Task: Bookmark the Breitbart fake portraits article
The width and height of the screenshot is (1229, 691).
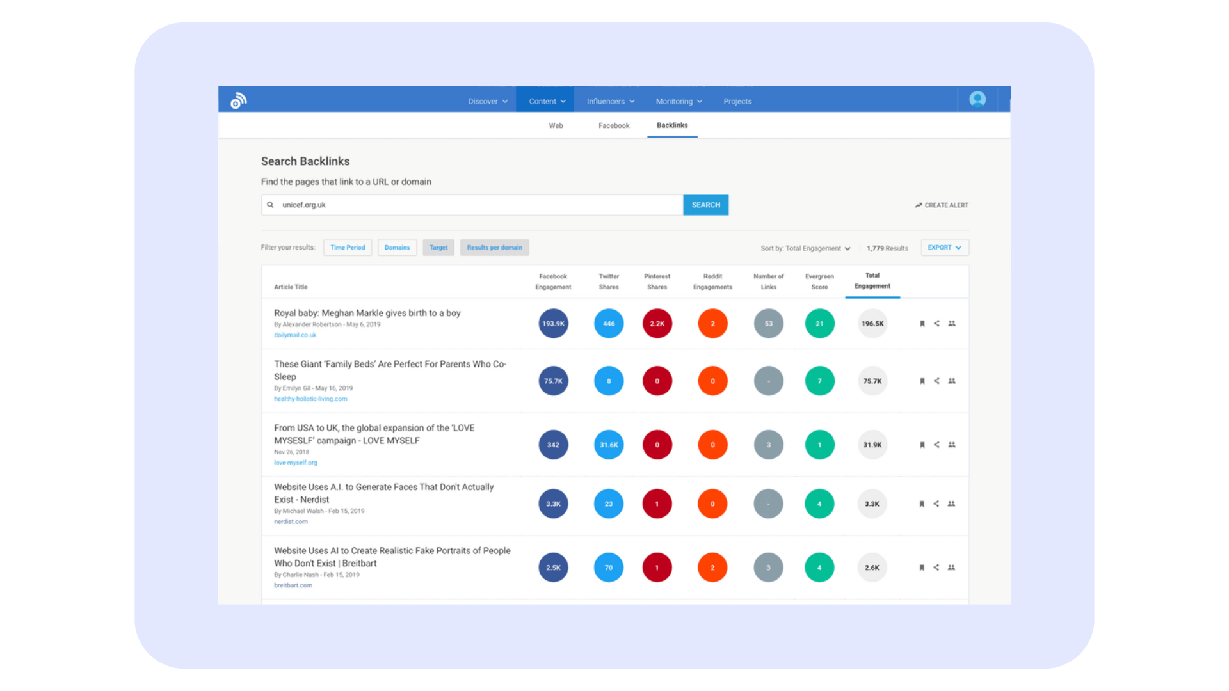Action: pos(922,567)
